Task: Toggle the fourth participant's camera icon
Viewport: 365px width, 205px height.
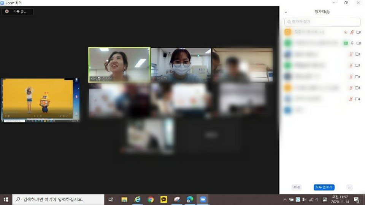Action: [357, 66]
